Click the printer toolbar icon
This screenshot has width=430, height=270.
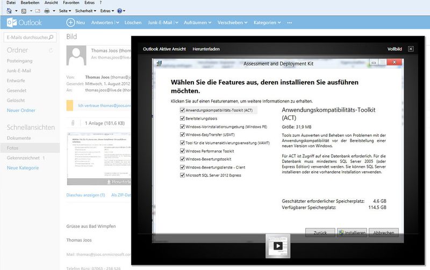47,11
